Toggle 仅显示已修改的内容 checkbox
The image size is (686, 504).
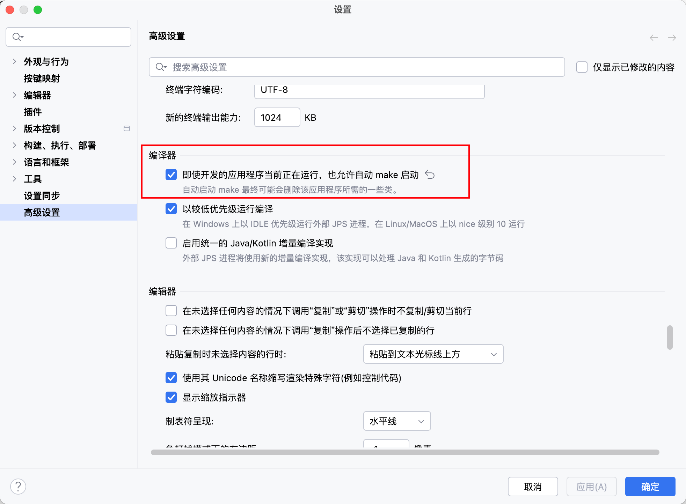pos(582,67)
